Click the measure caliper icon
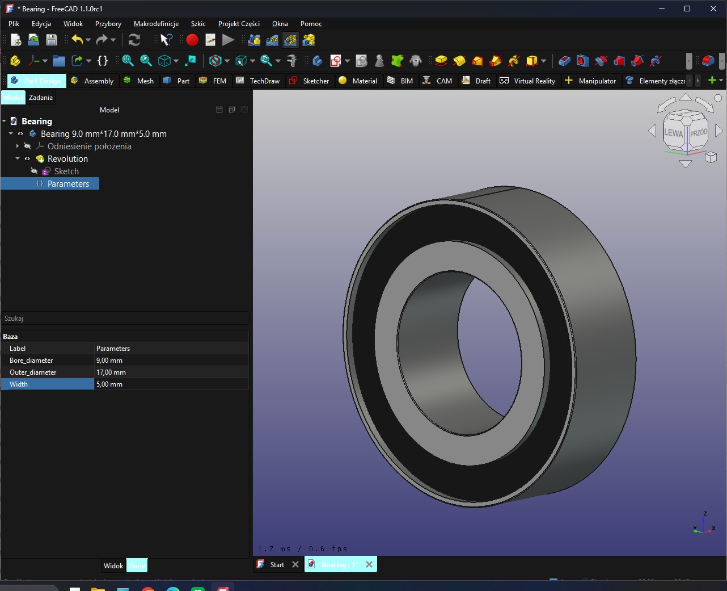 click(x=292, y=61)
